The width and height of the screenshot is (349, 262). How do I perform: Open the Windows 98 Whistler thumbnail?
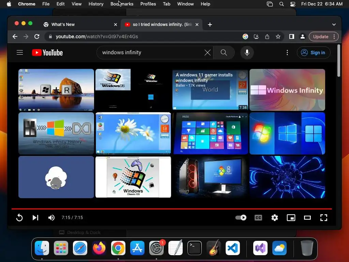click(133, 90)
